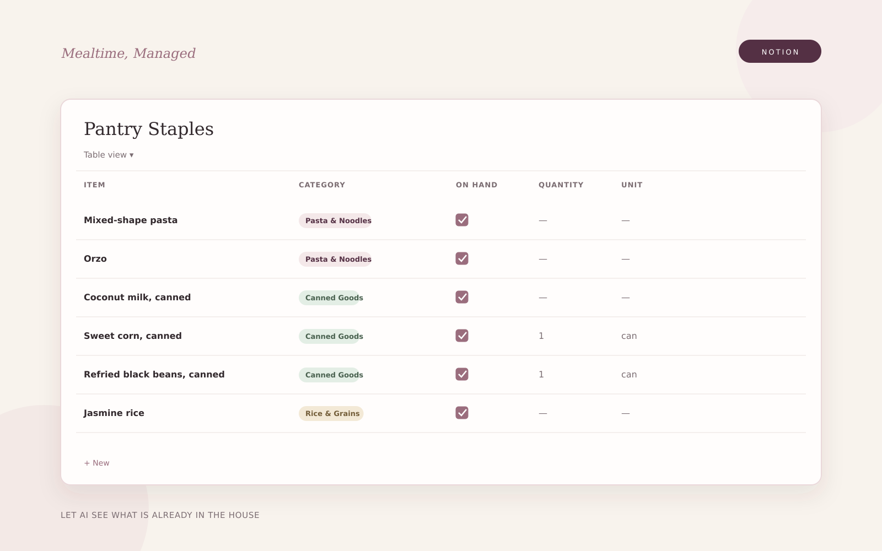Click the empty quantity cell for Jasmine rice
Image resolution: width=882 pixels, height=551 pixels.
point(543,413)
